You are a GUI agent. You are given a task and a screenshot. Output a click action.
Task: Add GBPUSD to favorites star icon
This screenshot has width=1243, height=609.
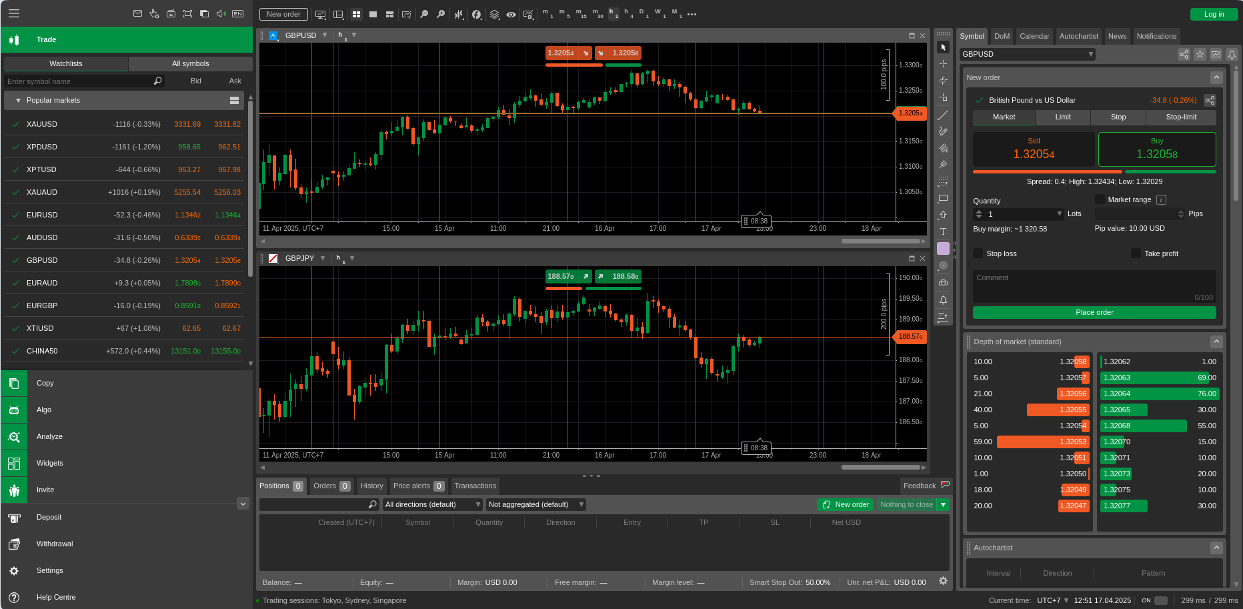point(1200,54)
